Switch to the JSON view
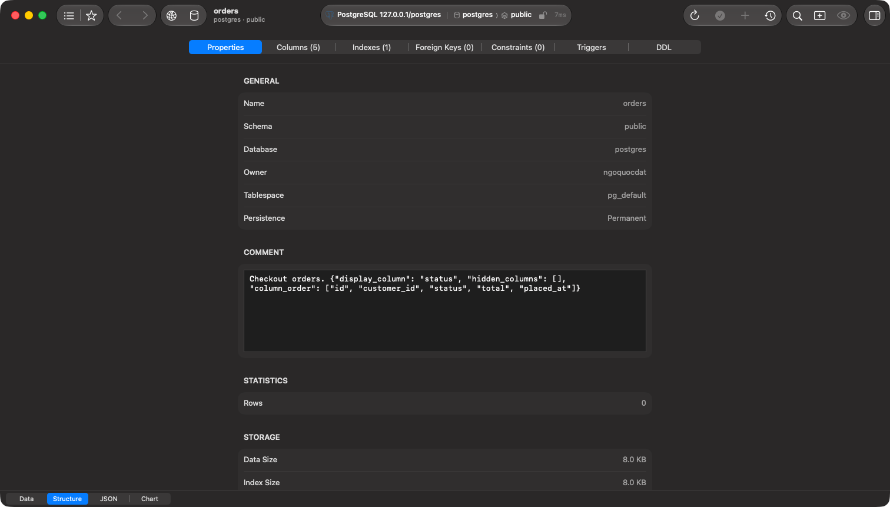This screenshot has height=507, width=890. click(109, 499)
